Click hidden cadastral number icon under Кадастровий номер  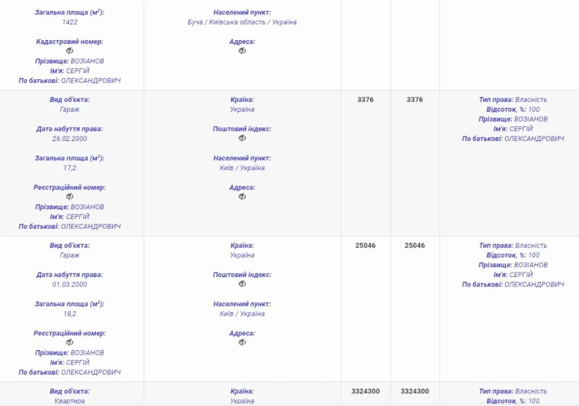(70, 51)
